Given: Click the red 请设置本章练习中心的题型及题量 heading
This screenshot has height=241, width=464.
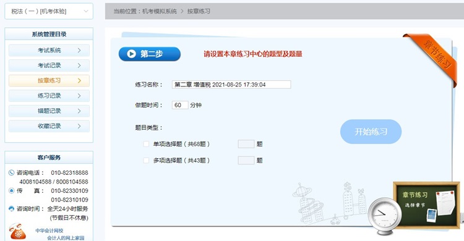Looking at the screenshot, I should click(x=252, y=54).
